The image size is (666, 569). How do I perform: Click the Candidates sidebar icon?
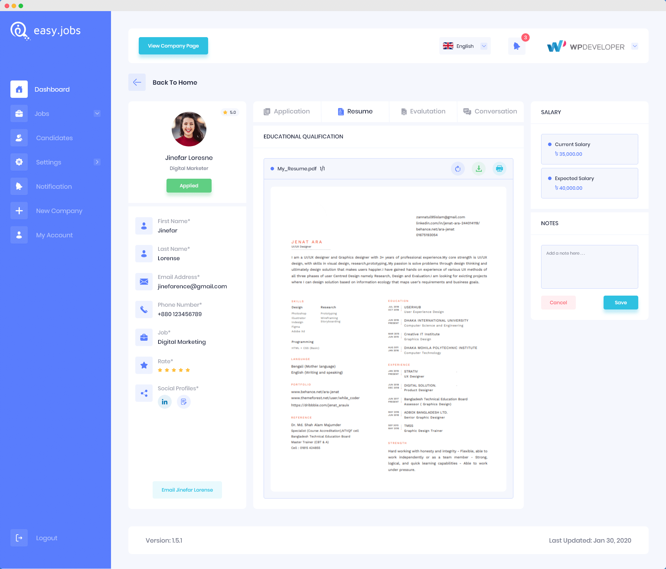[19, 138]
